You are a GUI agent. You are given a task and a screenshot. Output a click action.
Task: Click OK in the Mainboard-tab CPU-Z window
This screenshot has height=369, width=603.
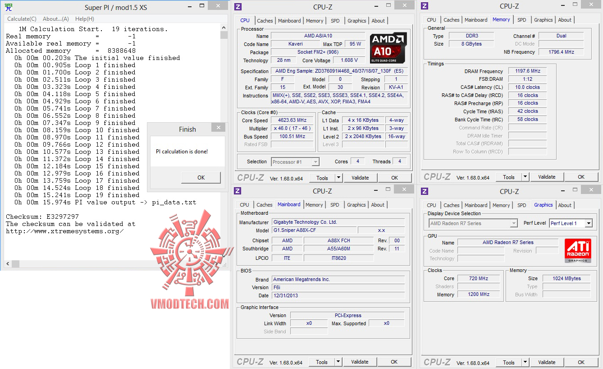coord(394,362)
